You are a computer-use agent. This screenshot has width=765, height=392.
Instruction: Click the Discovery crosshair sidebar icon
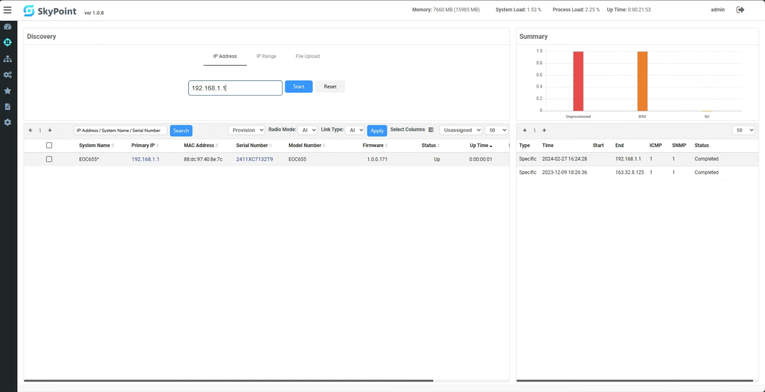tap(8, 42)
